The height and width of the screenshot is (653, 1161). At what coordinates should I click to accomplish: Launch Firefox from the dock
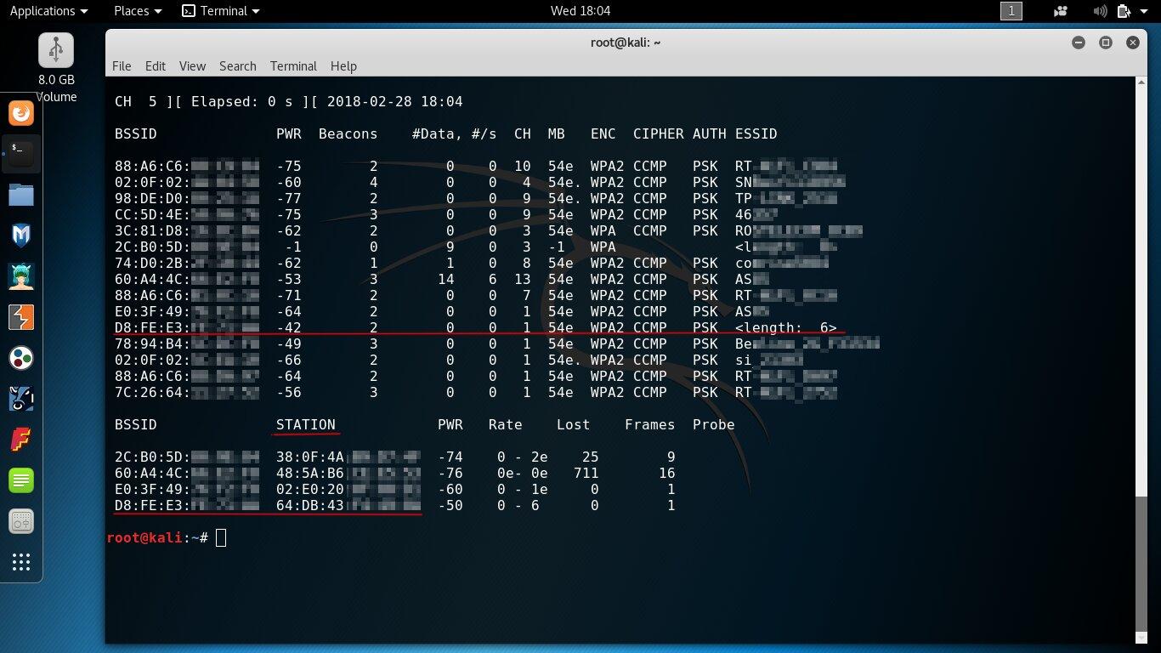tap(21, 113)
